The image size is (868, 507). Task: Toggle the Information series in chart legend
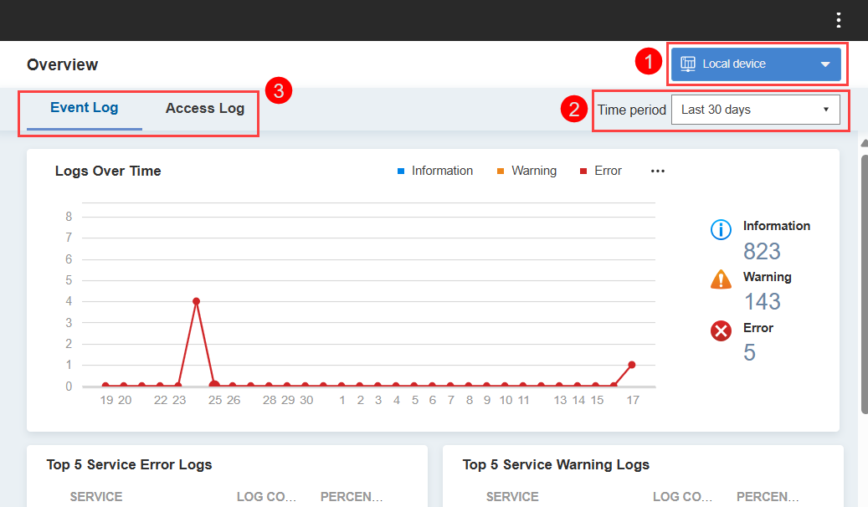click(435, 171)
